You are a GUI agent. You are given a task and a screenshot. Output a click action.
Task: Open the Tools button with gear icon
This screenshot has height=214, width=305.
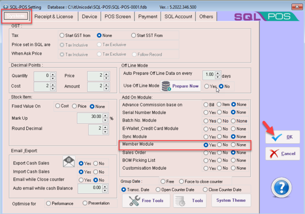[x=189, y=201]
